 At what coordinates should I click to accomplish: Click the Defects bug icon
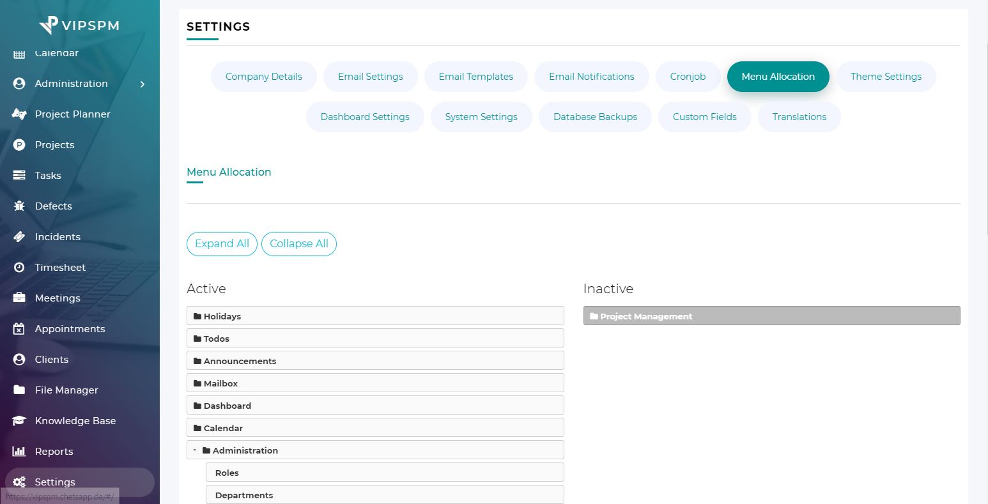pos(19,206)
